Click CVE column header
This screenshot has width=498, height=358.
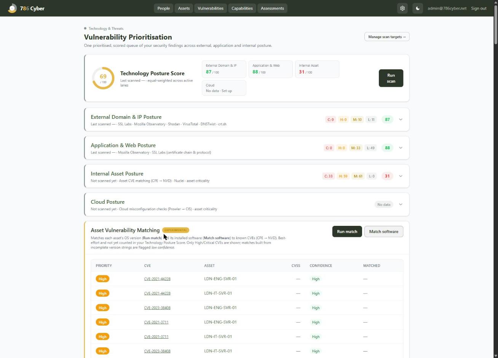pos(147,265)
